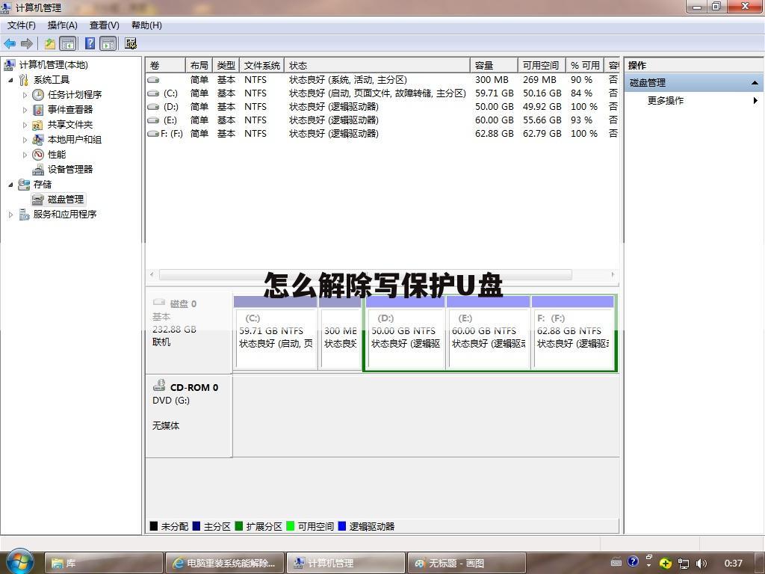Sort by the 卷 column header
Screen dimensions: 765x574
click(x=166, y=66)
